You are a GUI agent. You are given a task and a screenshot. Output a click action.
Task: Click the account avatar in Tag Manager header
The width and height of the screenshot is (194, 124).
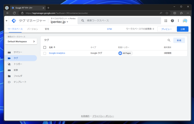[x=185, y=21]
